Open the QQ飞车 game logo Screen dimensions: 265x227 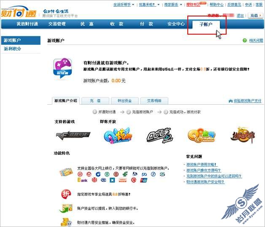point(160,135)
